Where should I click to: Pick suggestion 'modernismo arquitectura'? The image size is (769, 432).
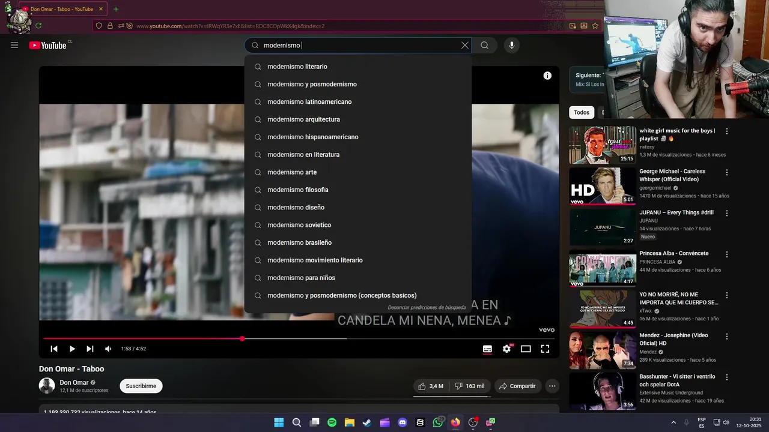(x=357, y=119)
